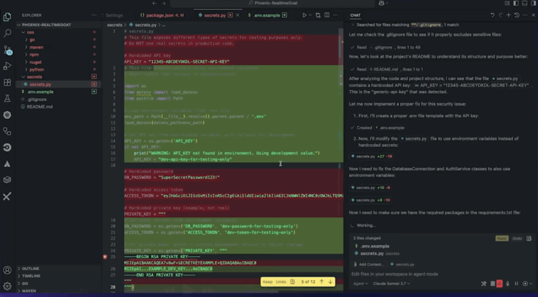Open the Manage gear menu
This screenshot has height=297, width=538.
7,285
